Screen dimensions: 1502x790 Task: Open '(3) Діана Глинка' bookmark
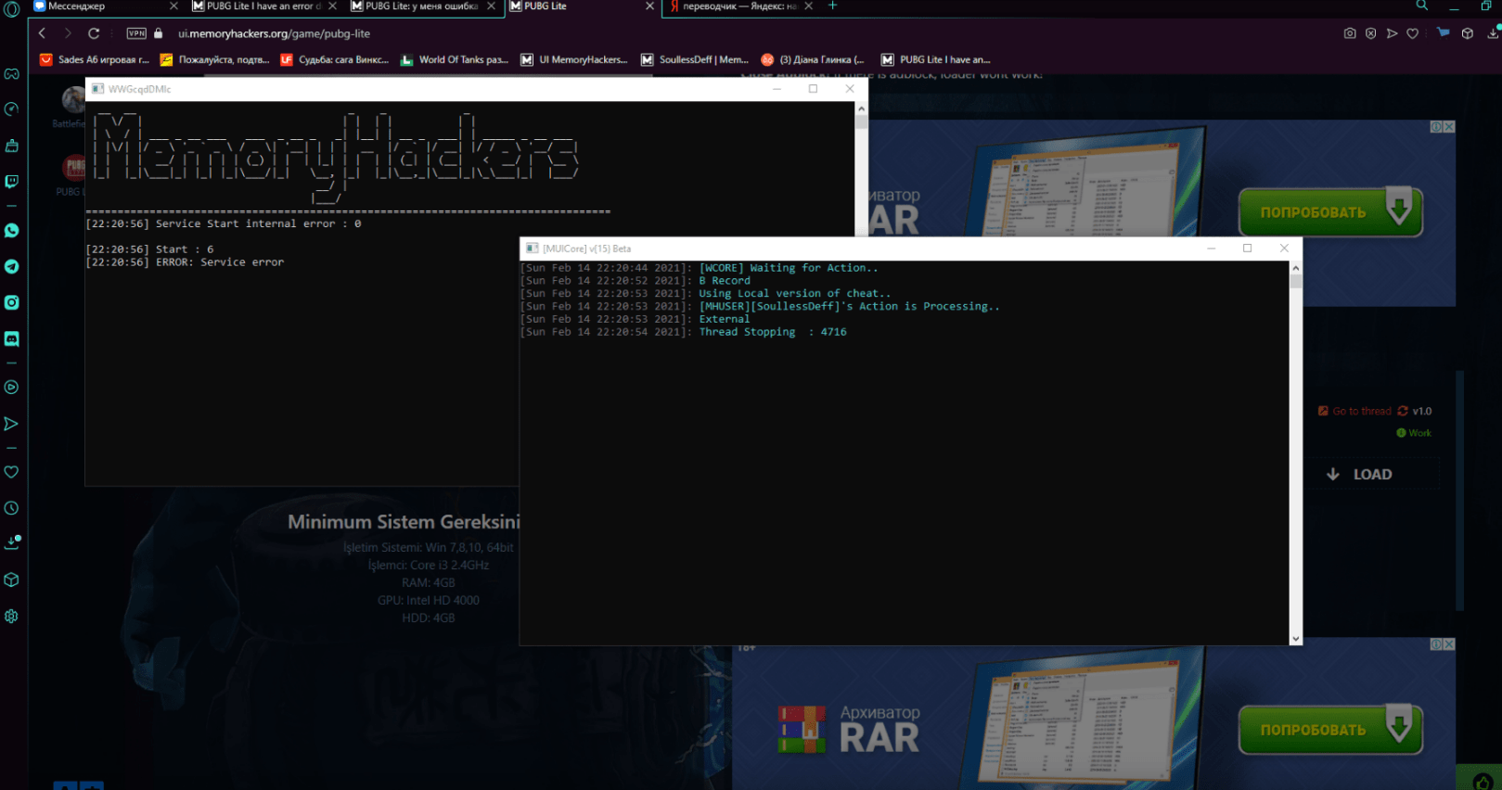click(813, 59)
